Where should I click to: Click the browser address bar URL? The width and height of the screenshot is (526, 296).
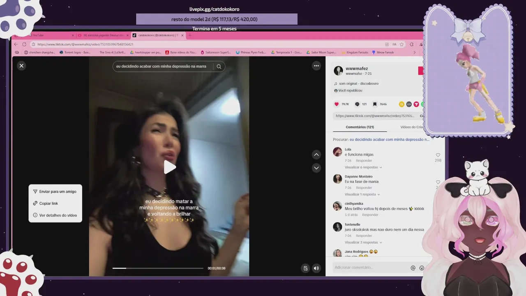coord(85,44)
